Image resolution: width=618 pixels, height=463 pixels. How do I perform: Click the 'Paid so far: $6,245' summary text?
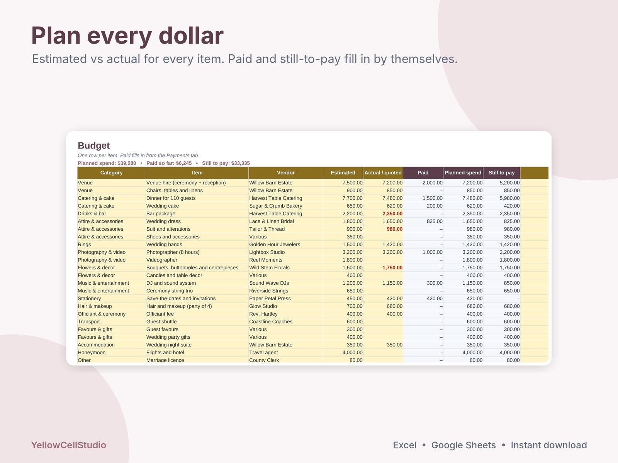tap(169, 163)
